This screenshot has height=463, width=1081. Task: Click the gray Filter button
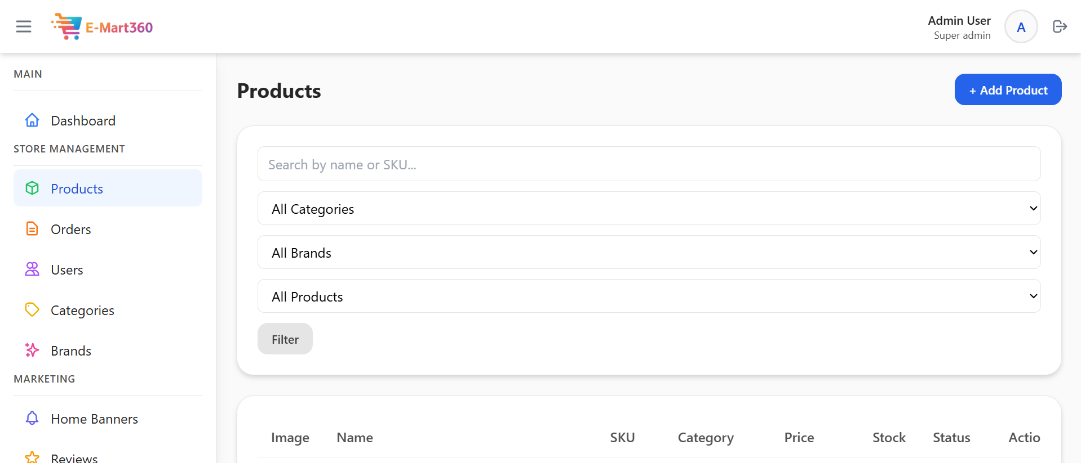coord(285,339)
